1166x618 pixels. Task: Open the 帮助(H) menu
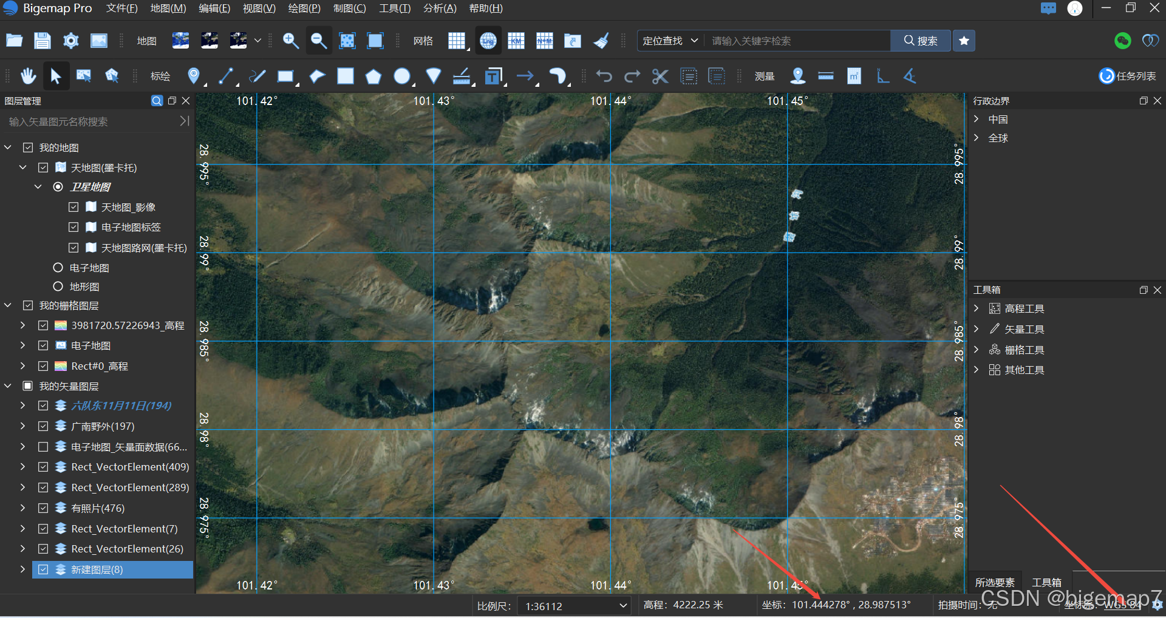point(486,8)
